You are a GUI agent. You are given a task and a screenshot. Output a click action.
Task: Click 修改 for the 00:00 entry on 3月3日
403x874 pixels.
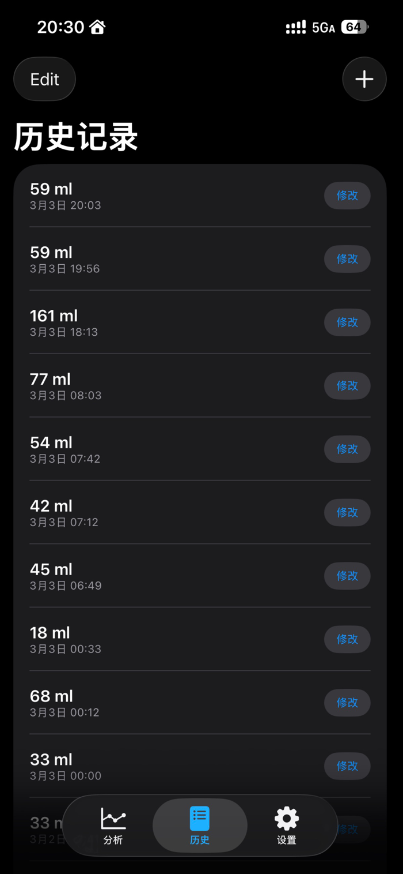347,767
